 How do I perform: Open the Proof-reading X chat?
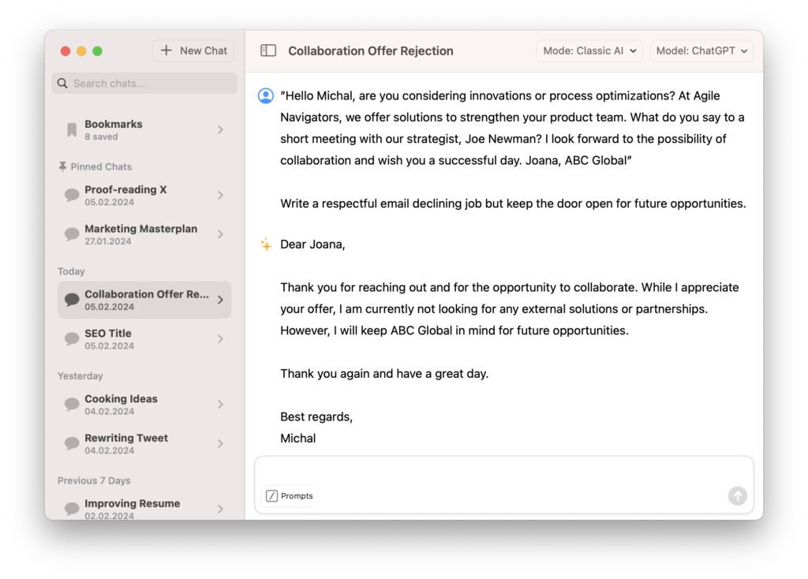click(x=144, y=195)
